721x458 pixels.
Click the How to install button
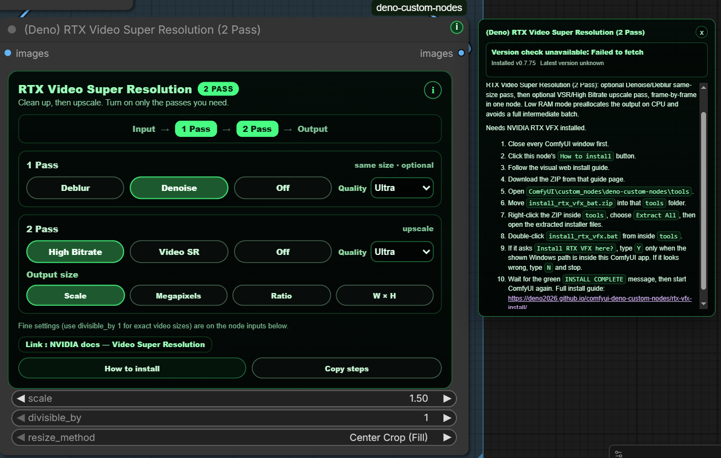point(132,368)
